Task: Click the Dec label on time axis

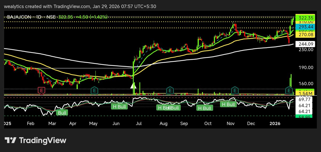Action: point(251,123)
